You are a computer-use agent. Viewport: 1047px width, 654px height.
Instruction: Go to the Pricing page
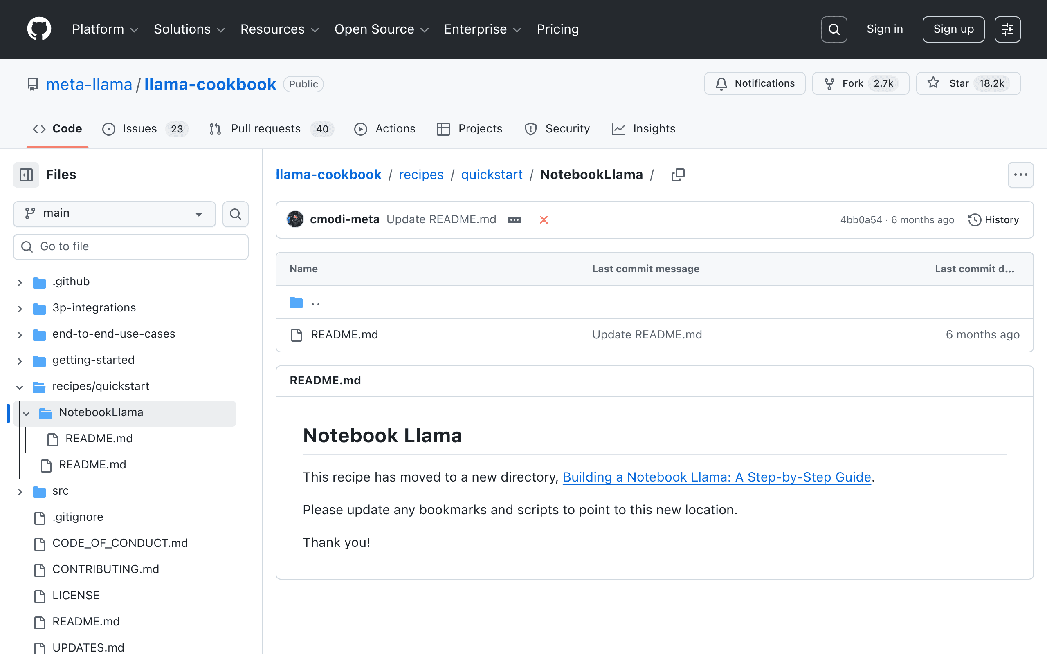(558, 29)
